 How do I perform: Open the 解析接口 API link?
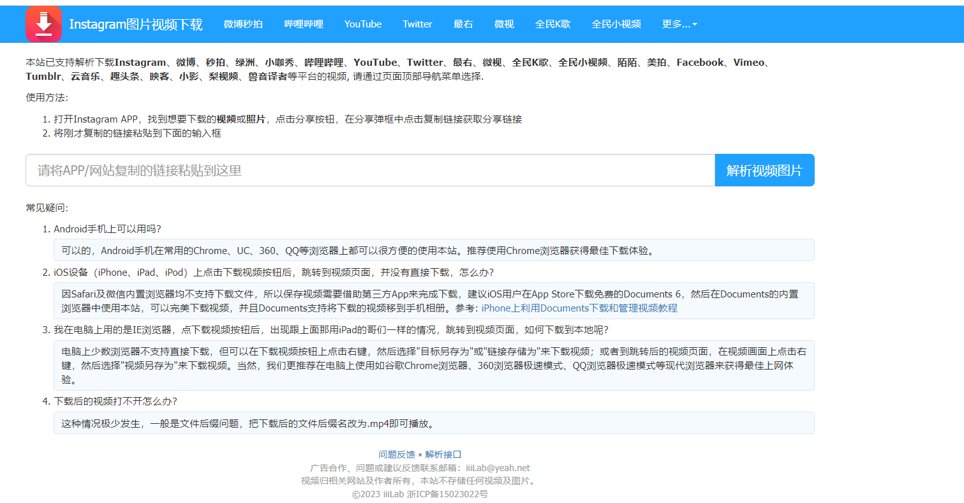coord(441,454)
